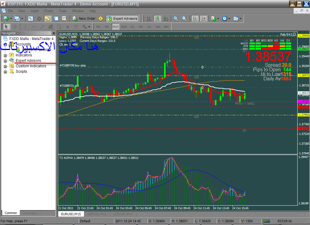Open the Market Watch window icon

[31, 18]
